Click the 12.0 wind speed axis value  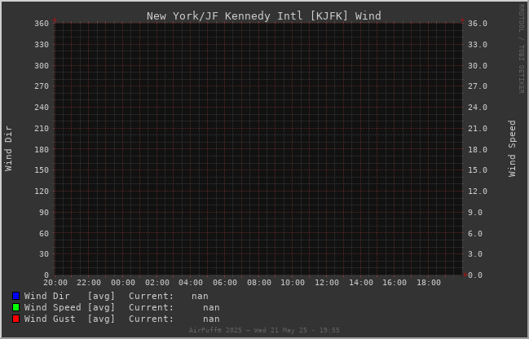click(478, 192)
